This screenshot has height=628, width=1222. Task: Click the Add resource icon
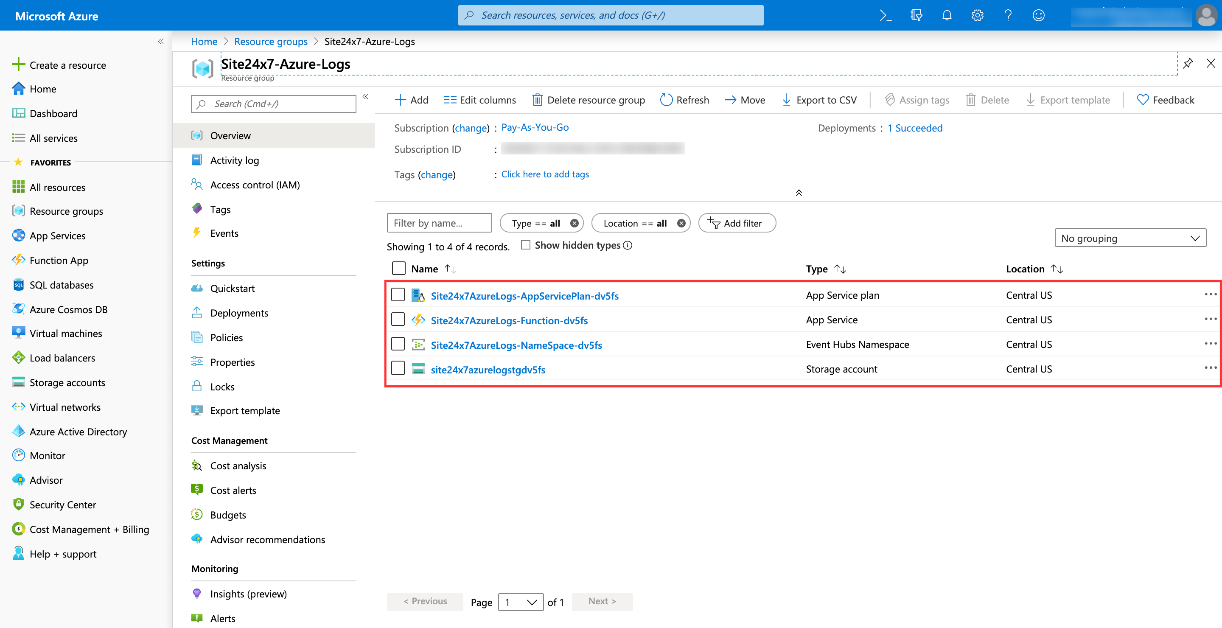[409, 99]
